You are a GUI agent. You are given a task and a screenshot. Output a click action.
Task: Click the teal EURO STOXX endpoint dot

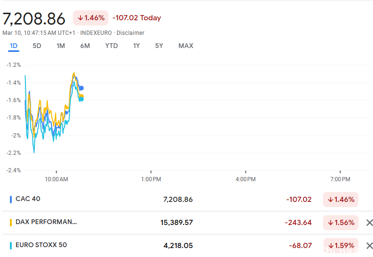tap(81, 99)
